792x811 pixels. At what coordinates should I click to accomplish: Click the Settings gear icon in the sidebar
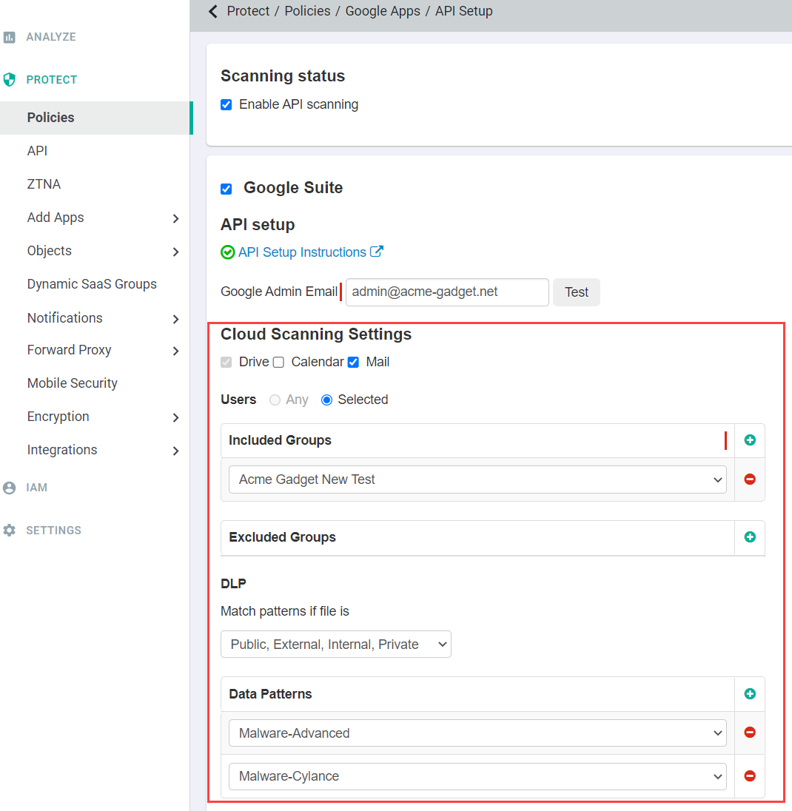10,530
